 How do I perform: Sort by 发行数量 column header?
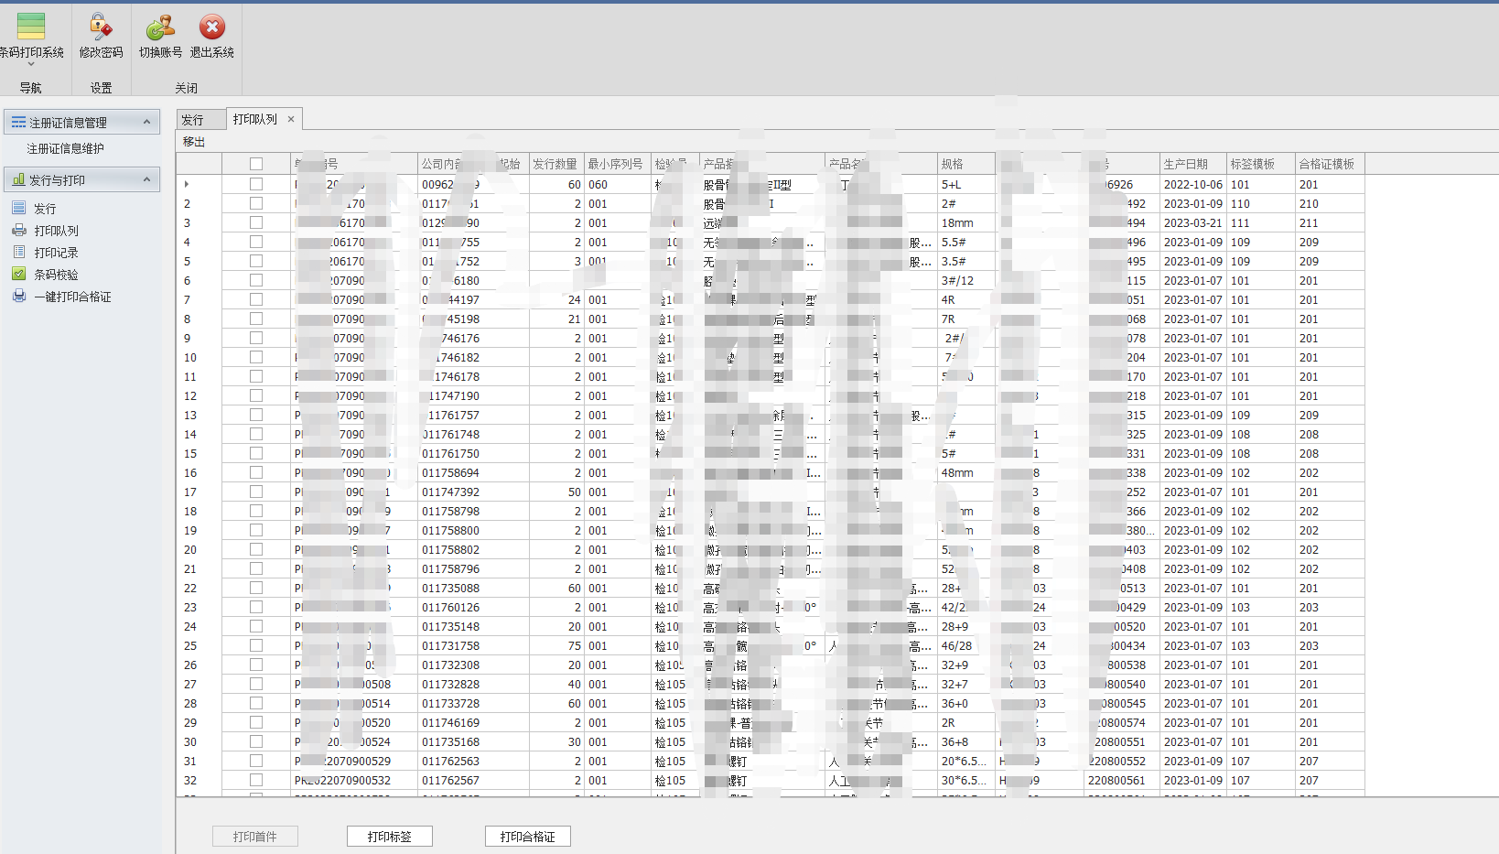pyautogui.click(x=556, y=164)
